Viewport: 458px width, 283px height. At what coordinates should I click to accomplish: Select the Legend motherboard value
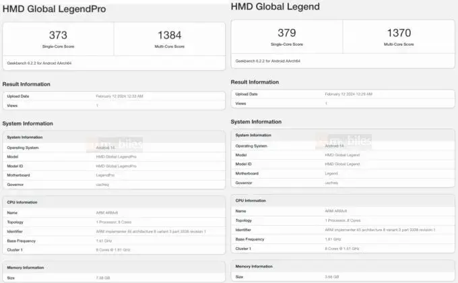pos(334,172)
